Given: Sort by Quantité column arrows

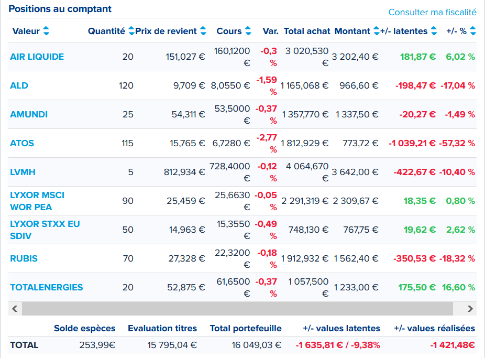Looking at the screenshot, I should [x=131, y=31].
